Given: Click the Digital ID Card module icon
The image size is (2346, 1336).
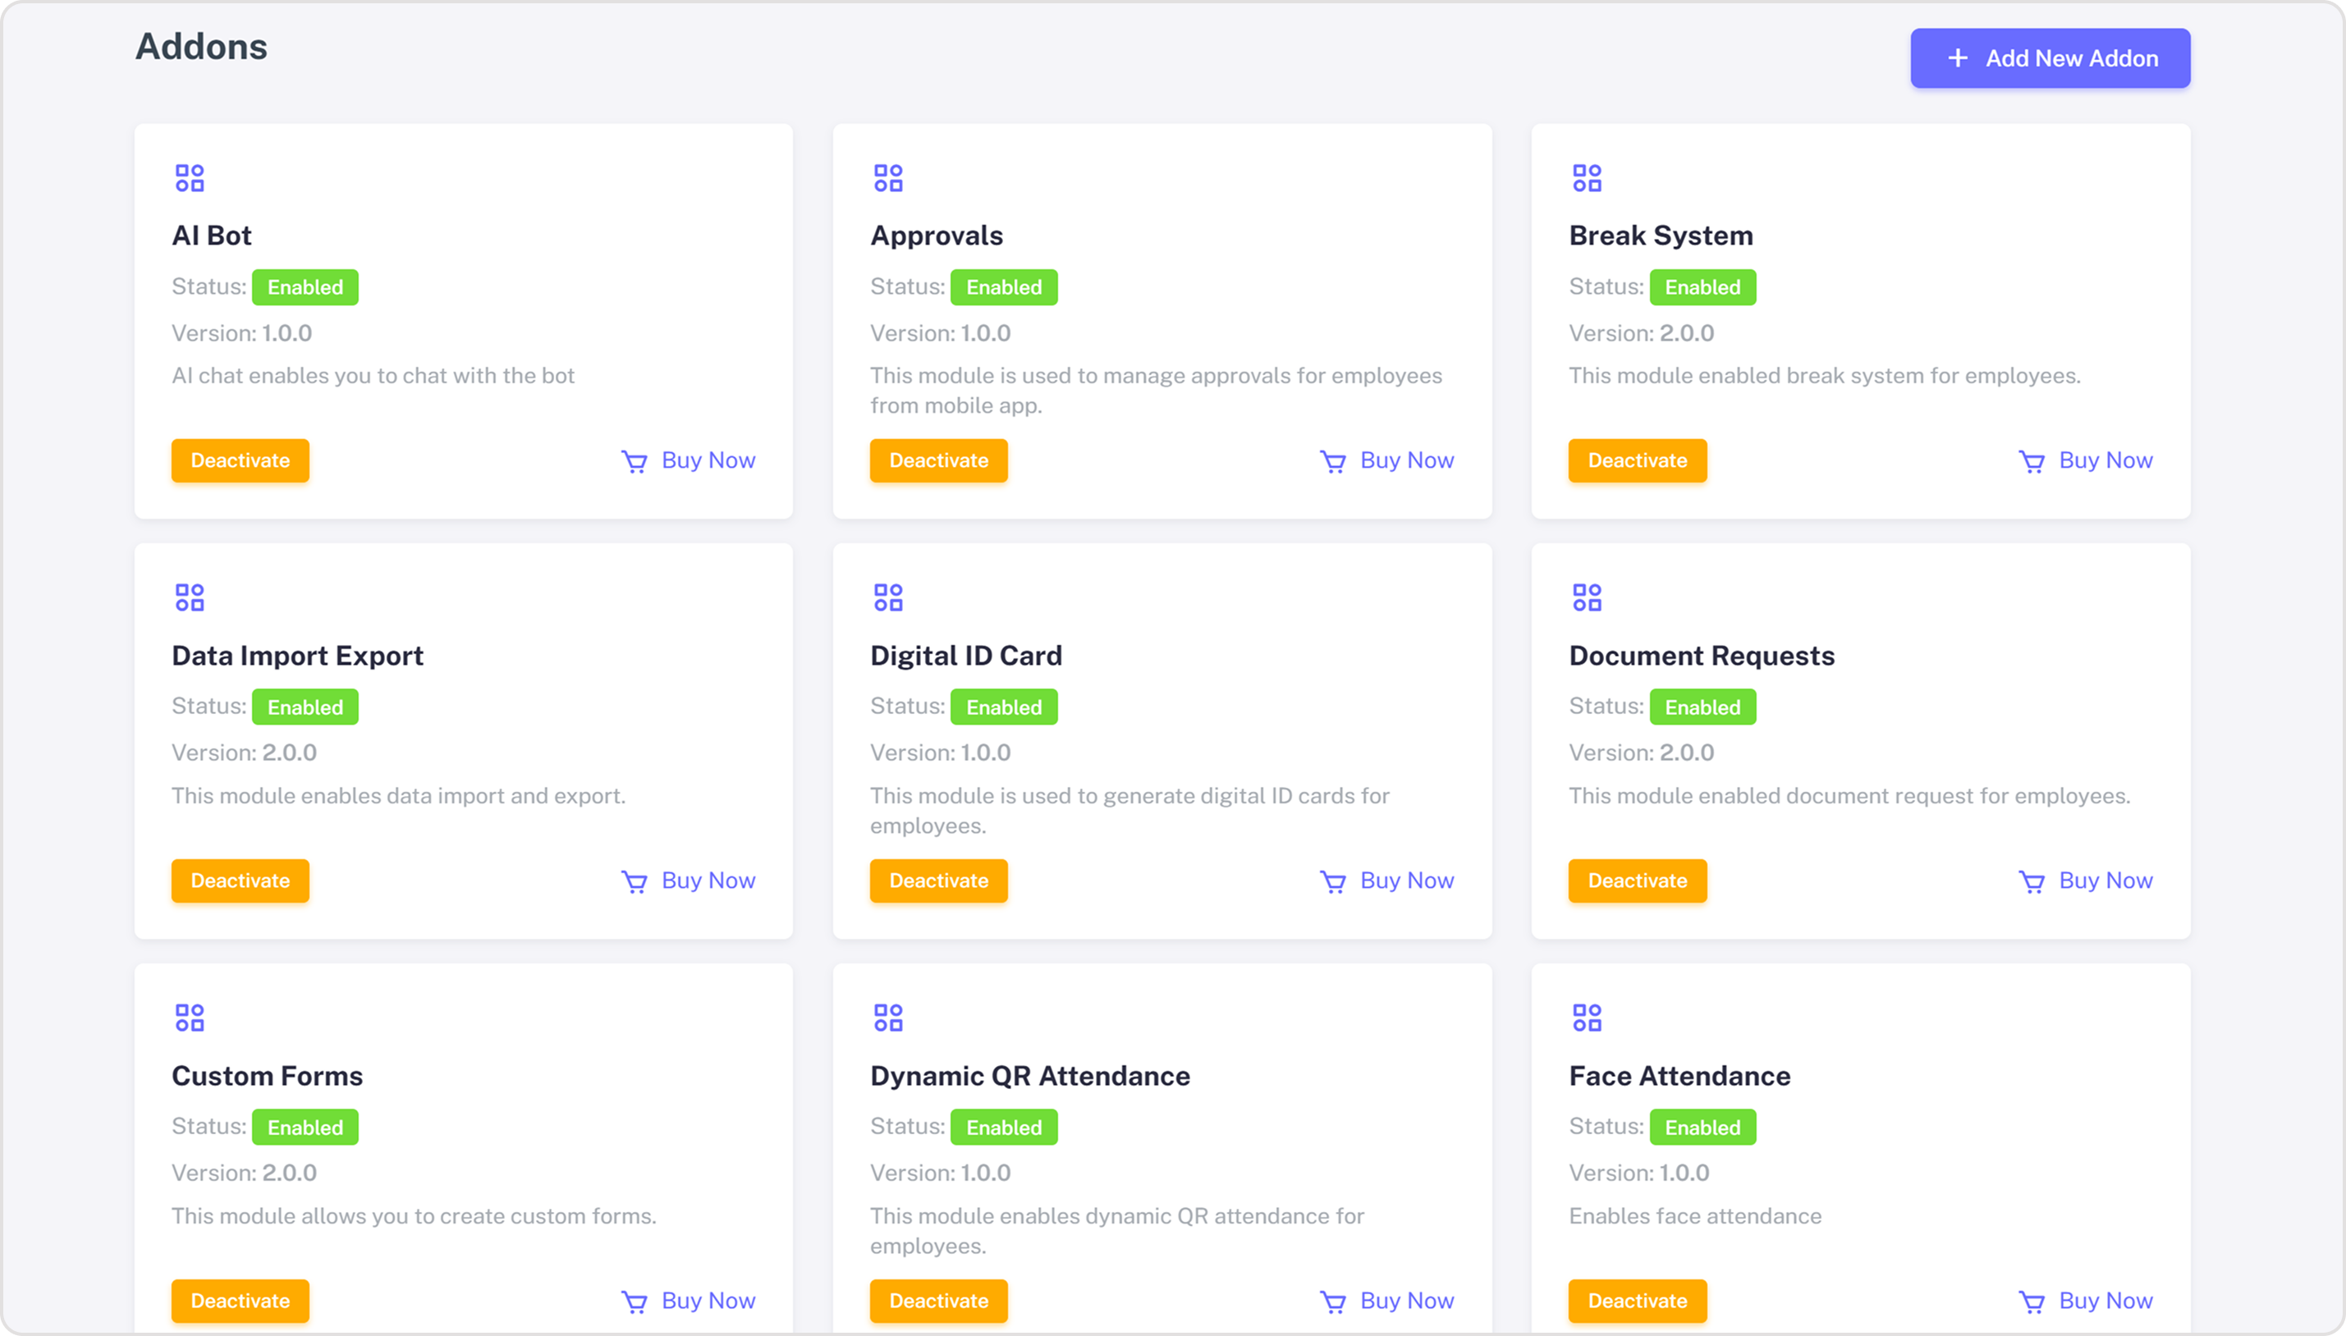Looking at the screenshot, I should pos(888,598).
